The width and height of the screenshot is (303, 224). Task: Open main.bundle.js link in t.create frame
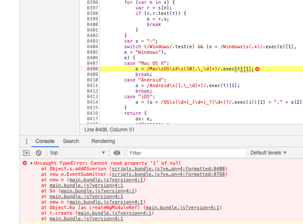coord(115,213)
